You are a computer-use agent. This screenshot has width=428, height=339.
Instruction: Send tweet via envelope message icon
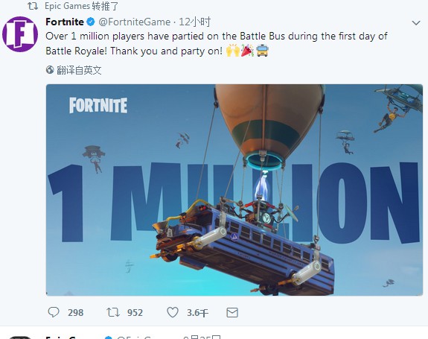[232, 312]
